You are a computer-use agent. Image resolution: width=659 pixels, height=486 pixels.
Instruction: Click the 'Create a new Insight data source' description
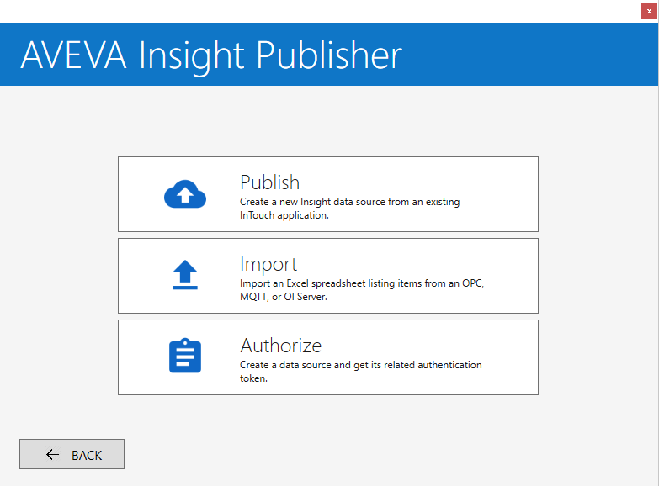(x=349, y=209)
